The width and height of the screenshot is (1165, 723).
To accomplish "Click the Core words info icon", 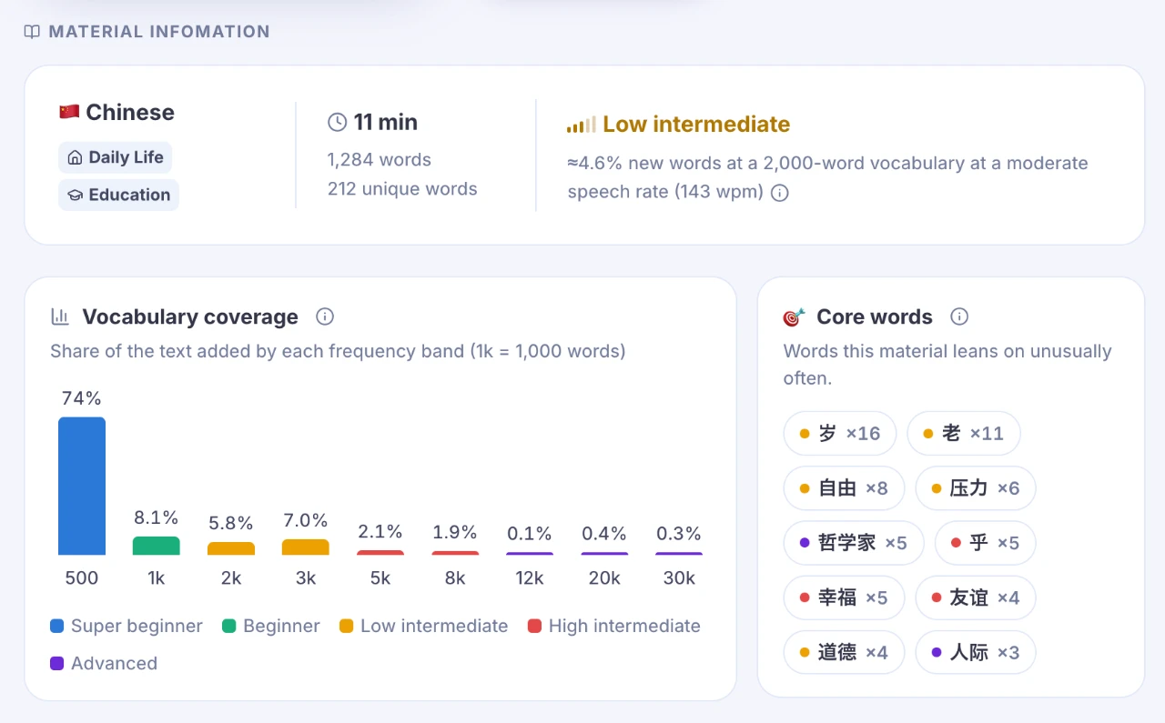I will coord(959,316).
